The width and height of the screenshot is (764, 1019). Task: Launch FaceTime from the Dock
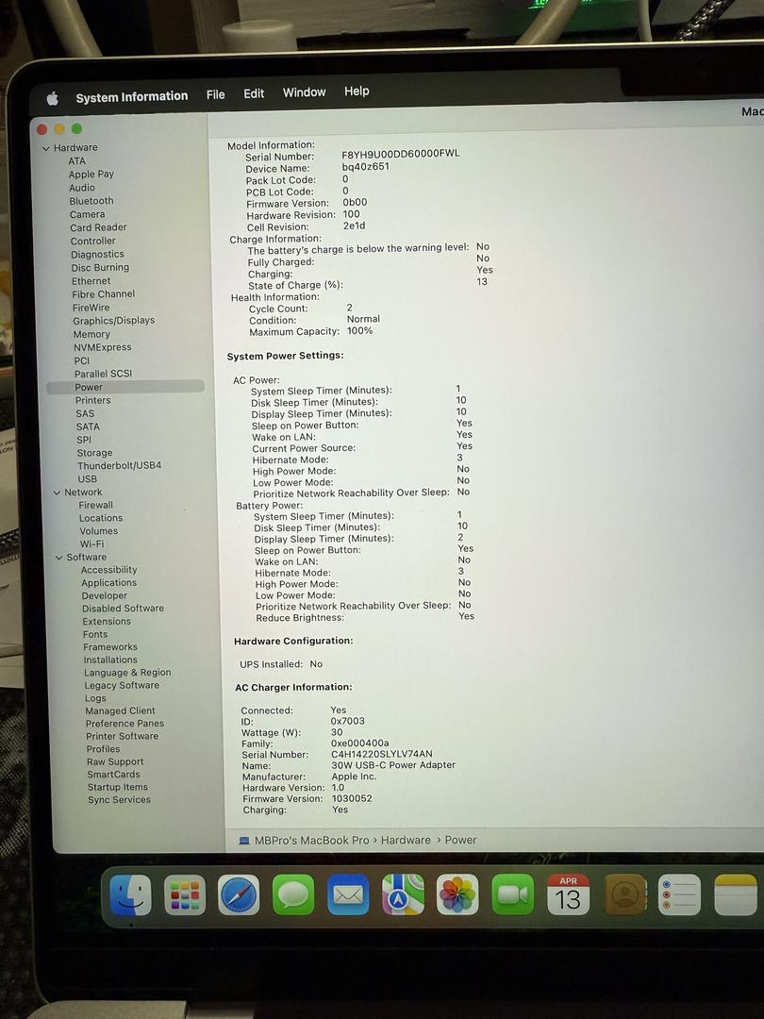[512, 894]
